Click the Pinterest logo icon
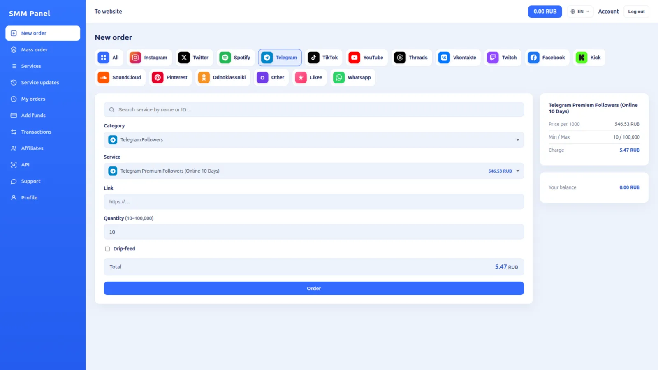 click(158, 77)
